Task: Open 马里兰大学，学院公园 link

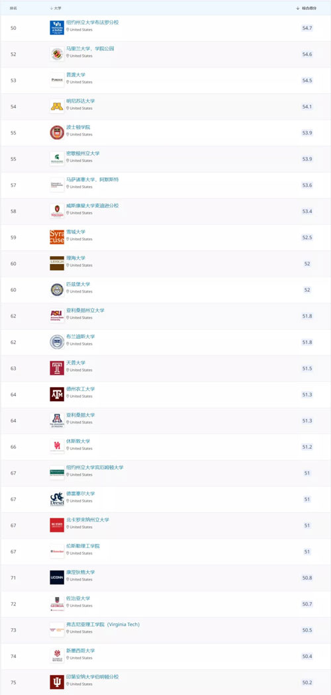Action: click(x=90, y=48)
